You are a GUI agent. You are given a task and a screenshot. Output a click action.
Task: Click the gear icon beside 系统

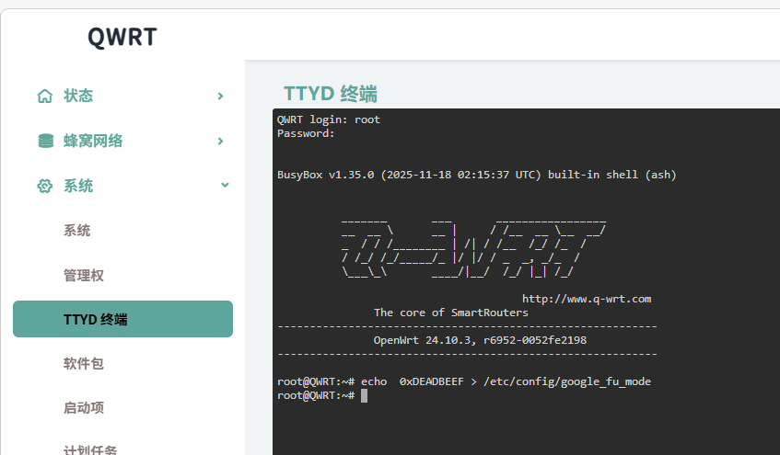[44, 186]
